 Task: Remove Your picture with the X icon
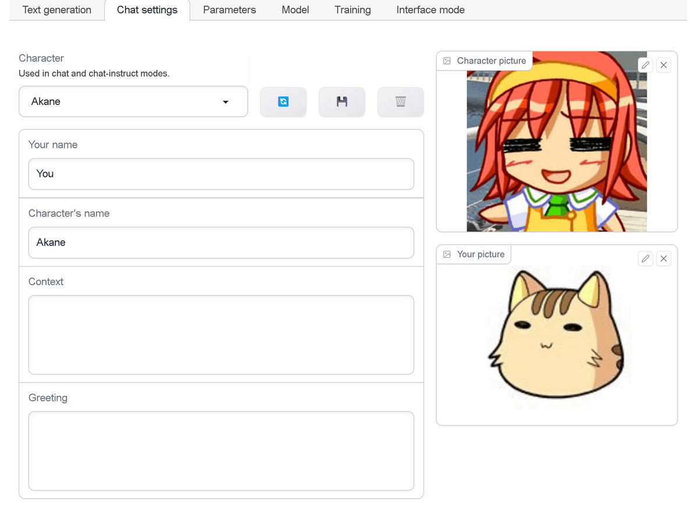664,259
